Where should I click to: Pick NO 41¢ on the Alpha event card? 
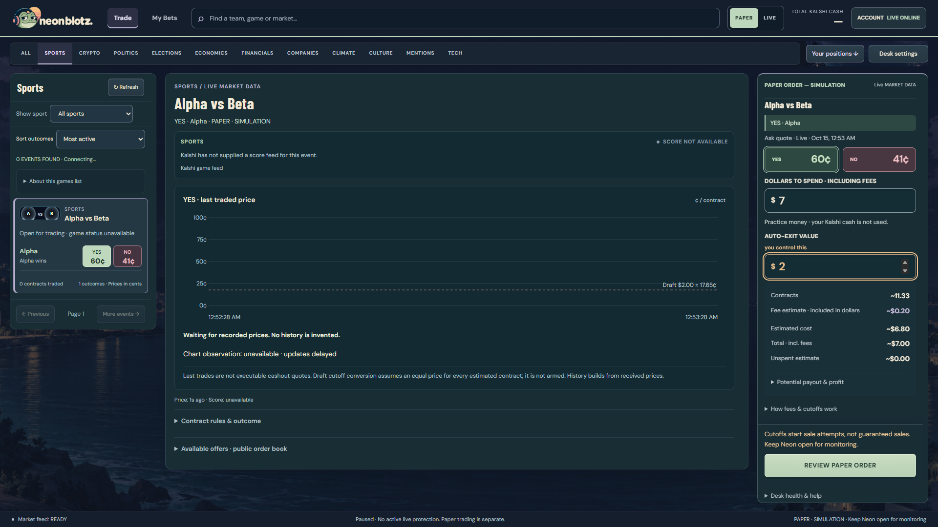[x=128, y=256]
